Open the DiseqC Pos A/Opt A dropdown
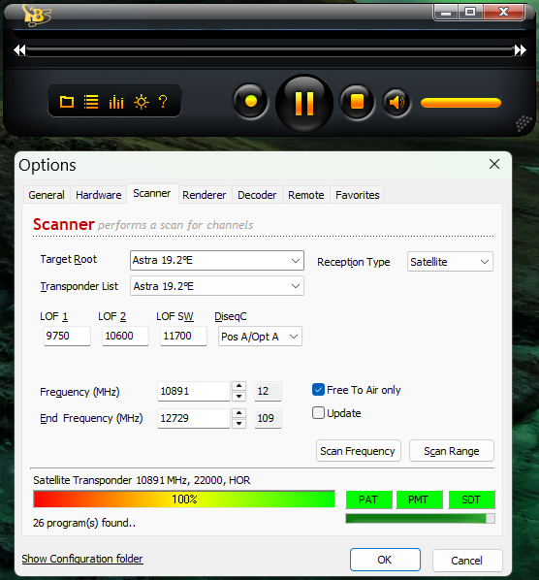539x580 pixels. (260, 337)
